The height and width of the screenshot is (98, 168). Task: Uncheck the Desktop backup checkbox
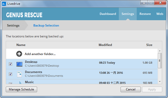click(10, 64)
